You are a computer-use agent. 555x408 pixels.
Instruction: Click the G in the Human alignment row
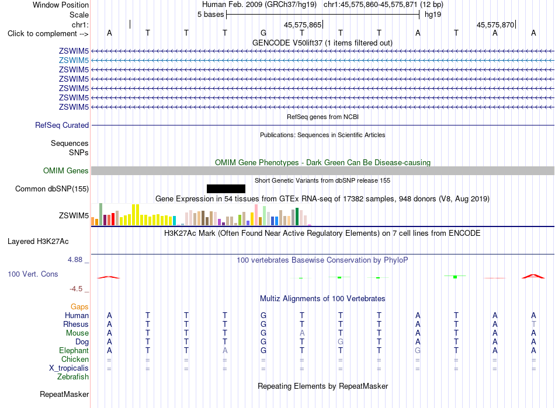pyautogui.click(x=263, y=315)
